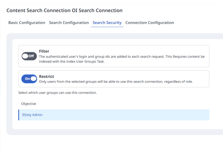The width and height of the screenshot is (223, 150).
Task: Click the blue selection bar beside 3Sixty Admin
Action: 19,115
